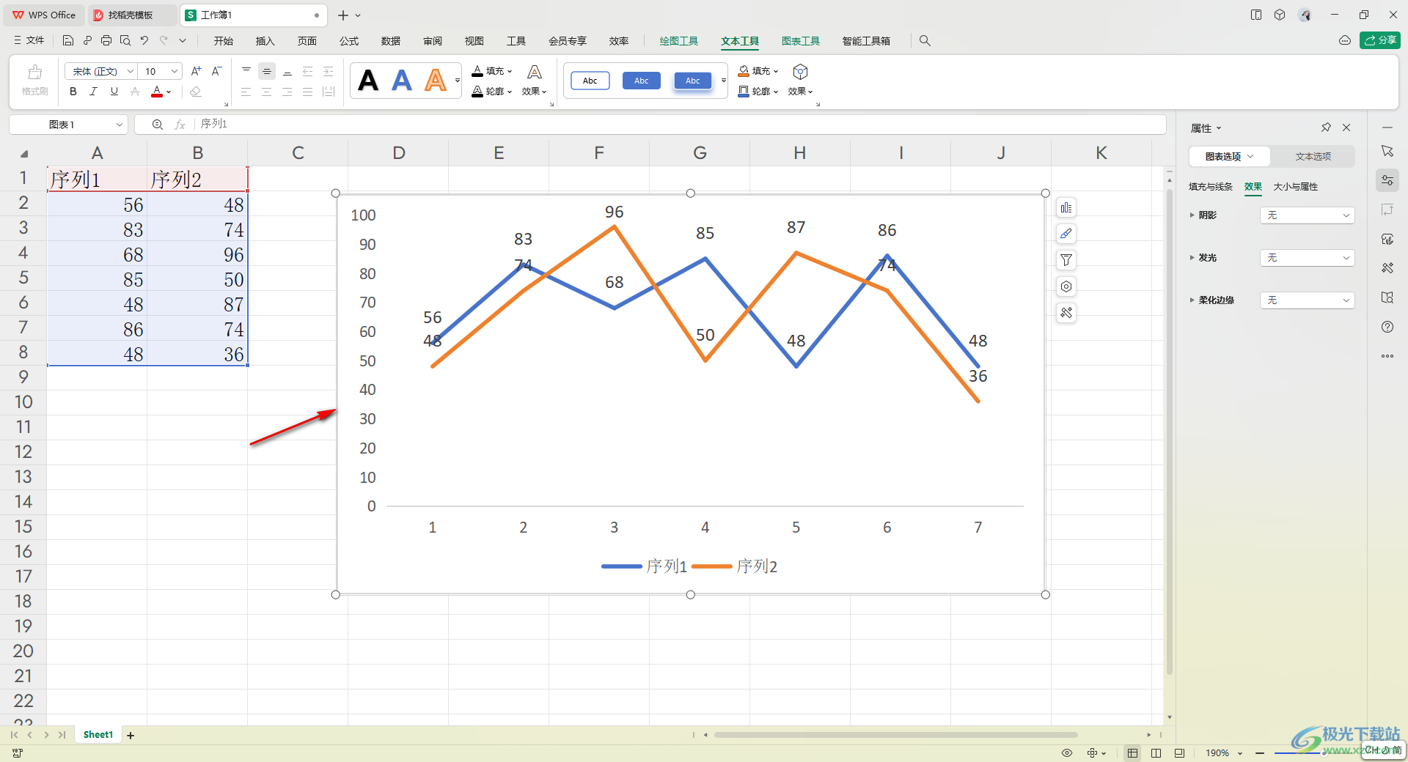Increase font size with the A+ icon
Image resolution: width=1408 pixels, height=762 pixels.
196,71
